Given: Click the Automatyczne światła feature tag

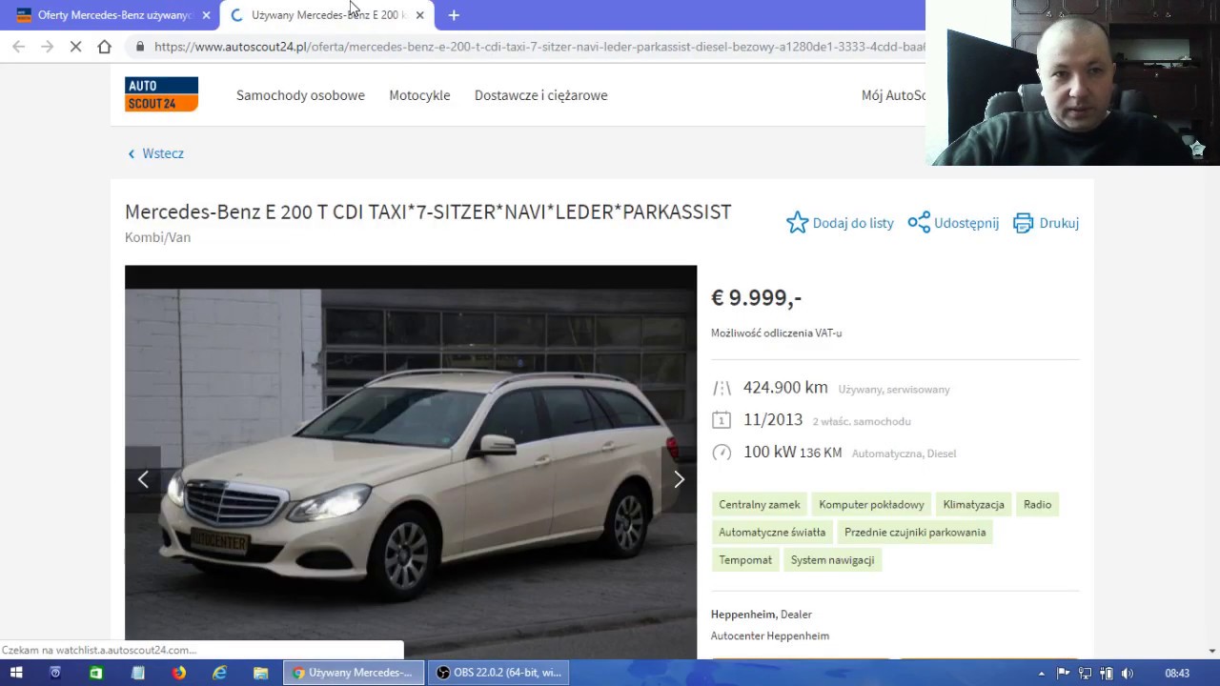Looking at the screenshot, I should (x=772, y=533).
